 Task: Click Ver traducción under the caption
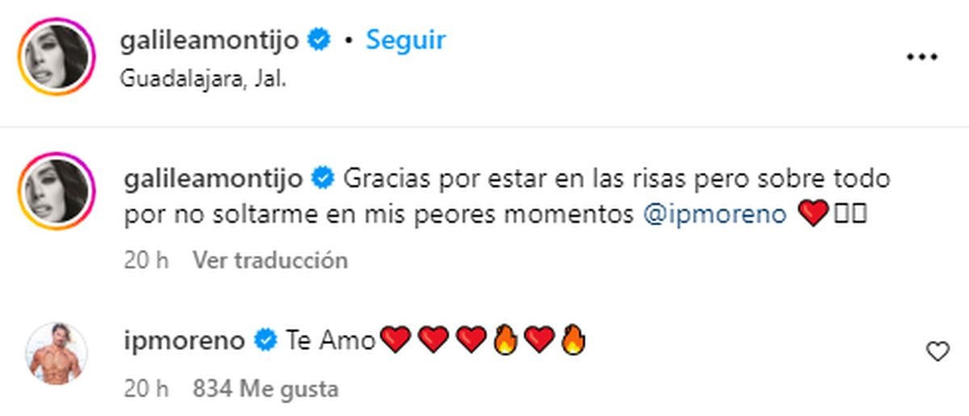(x=270, y=261)
